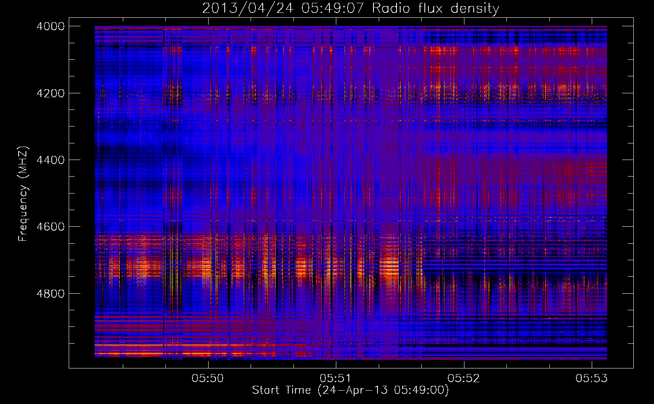Image resolution: width=654 pixels, height=404 pixels.
Task: Click the 05:52 time tick label
Action: [x=464, y=378]
